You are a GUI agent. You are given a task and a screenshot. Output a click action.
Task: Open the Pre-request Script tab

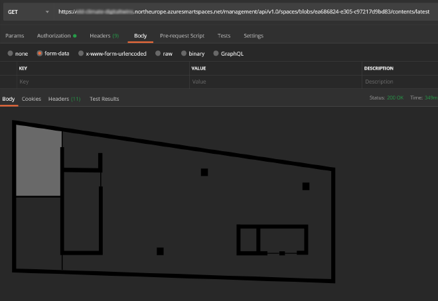coord(182,36)
